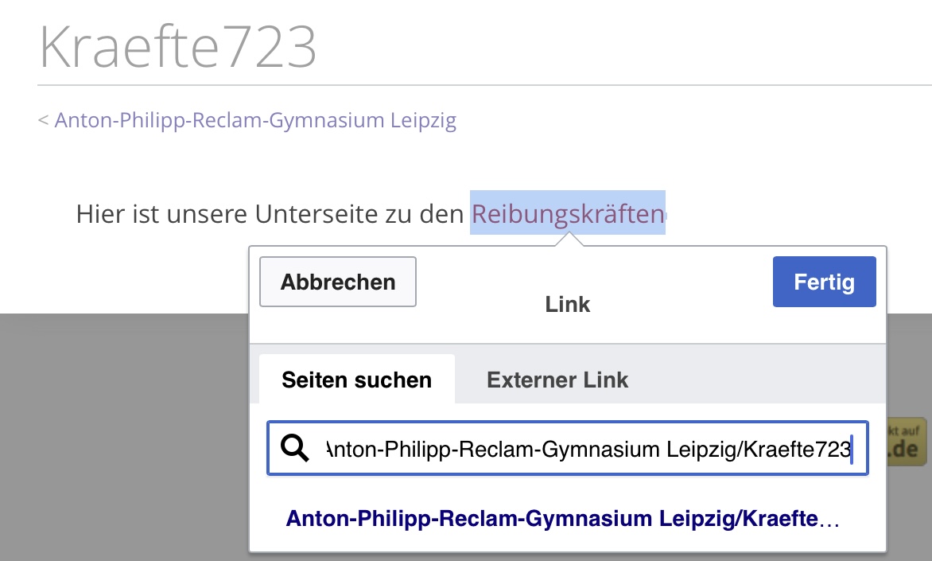Click the Abbrechen button
The height and width of the screenshot is (561, 932).
pyautogui.click(x=338, y=282)
